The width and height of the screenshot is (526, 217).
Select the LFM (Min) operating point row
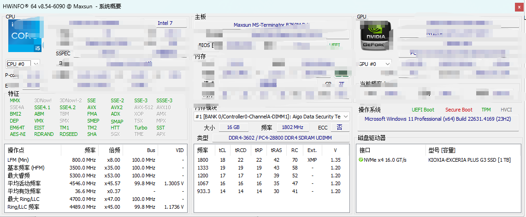(x=95, y=160)
